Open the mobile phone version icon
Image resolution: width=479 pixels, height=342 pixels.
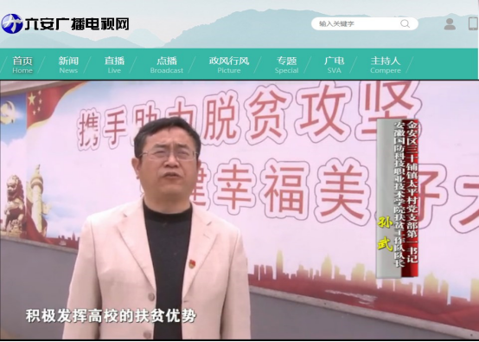(473, 23)
